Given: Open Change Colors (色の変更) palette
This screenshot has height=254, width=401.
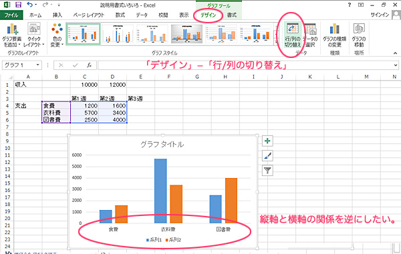Looking at the screenshot, I should pos(57,35).
